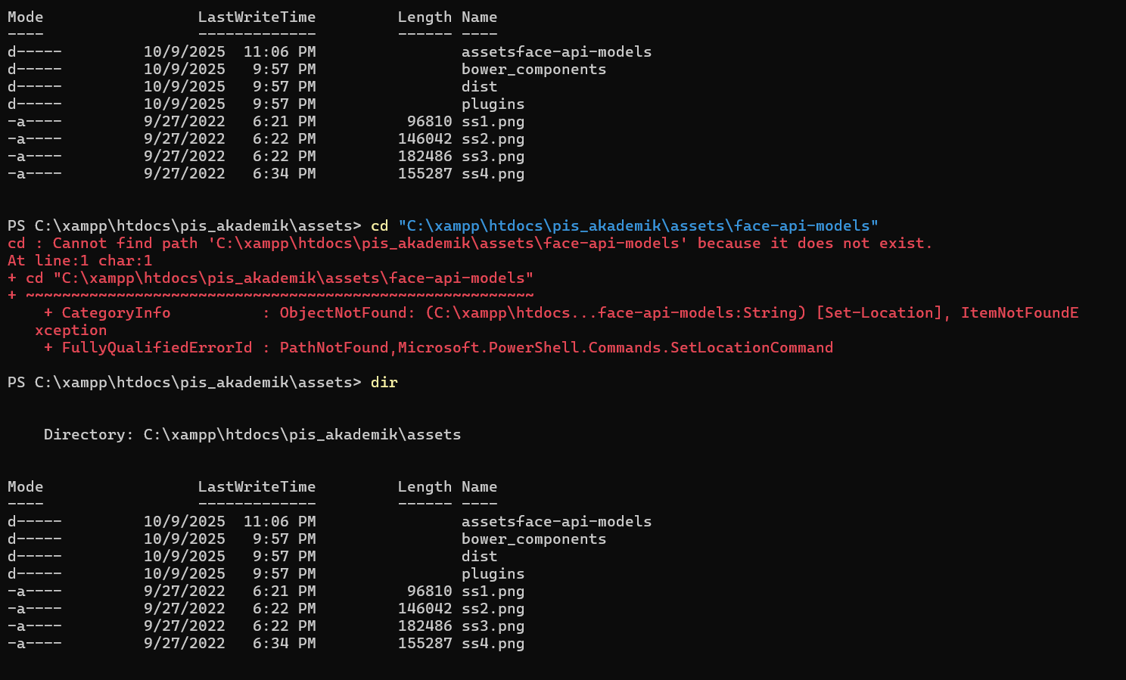Click the '+ CategoryInfo' label
Viewport: 1126px width, 680px height.
[x=107, y=312]
